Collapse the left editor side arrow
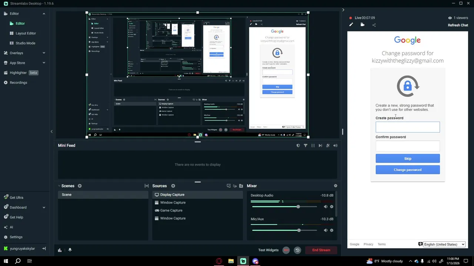The height and width of the screenshot is (266, 474). (x=51, y=132)
